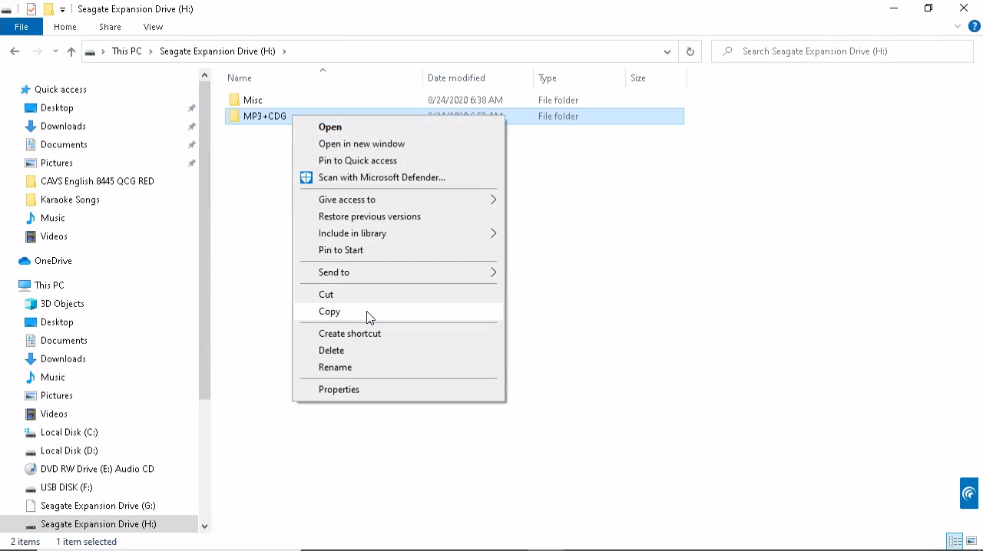Select This PC in navigation pane
Image resolution: width=983 pixels, height=551 pixels.
(49, 285)
